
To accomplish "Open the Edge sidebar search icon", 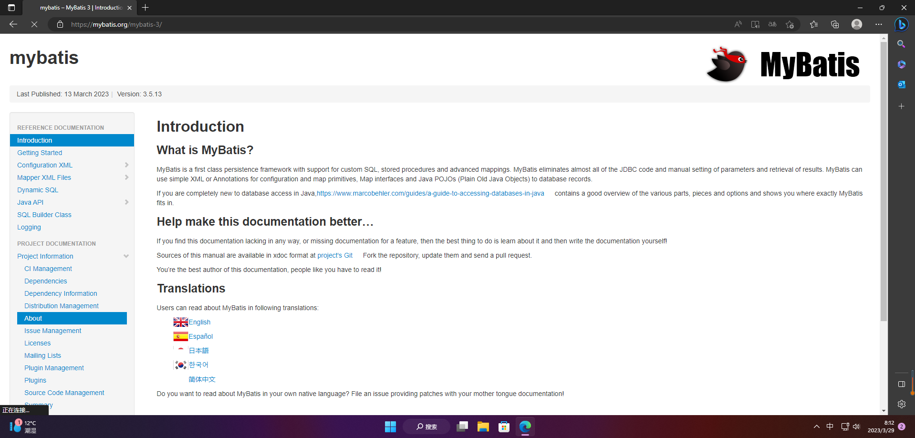I will pyautogui.click(x=901, y=44).
